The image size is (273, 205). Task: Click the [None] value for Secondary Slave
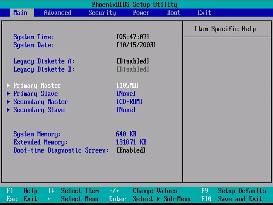[x=126, y=110]
